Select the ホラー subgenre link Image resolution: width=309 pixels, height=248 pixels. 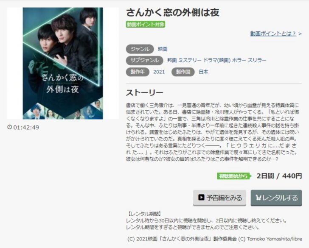pos(239,60)
